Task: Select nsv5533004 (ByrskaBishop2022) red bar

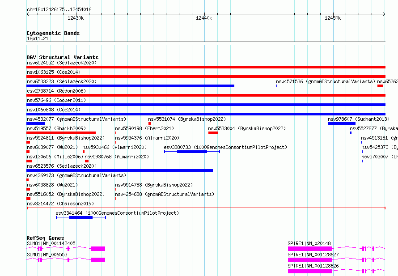Action: coord(213,133)
